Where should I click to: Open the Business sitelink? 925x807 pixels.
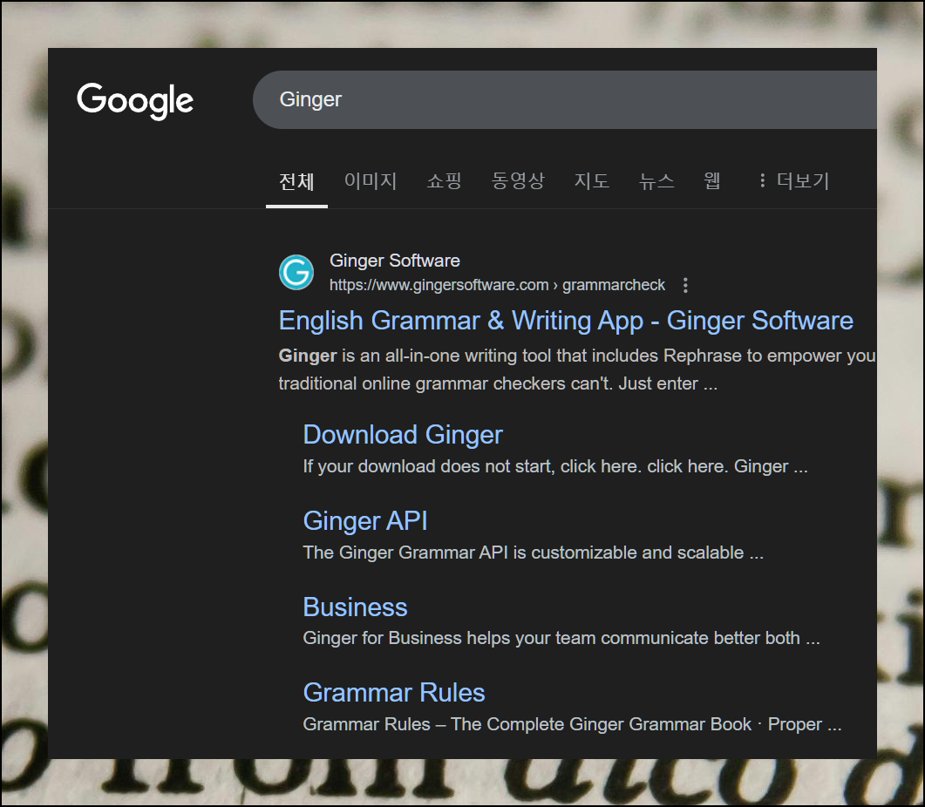pyautogui.click(x=355, y=607)
